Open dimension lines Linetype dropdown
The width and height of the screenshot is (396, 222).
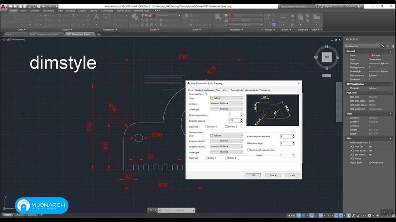(226, 104)
